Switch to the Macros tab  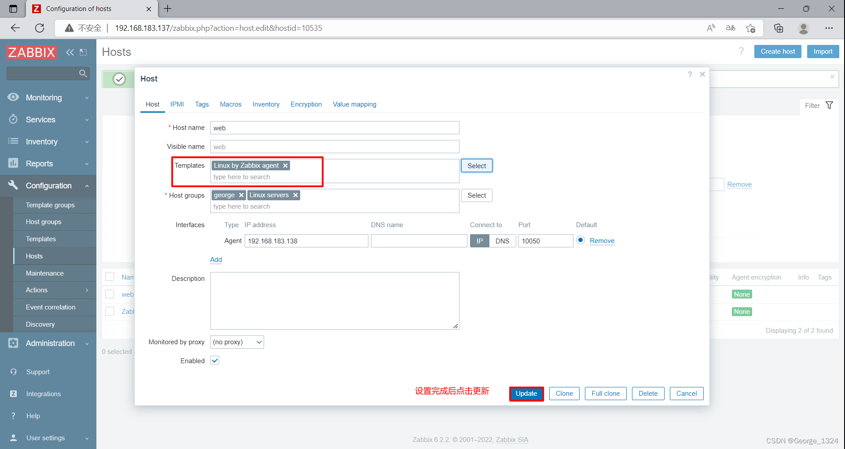coord(231,104)
